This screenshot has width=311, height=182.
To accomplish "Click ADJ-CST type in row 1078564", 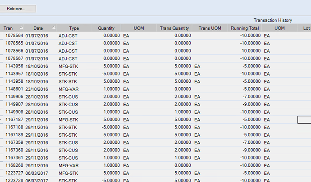I will (x=68, y=36).
